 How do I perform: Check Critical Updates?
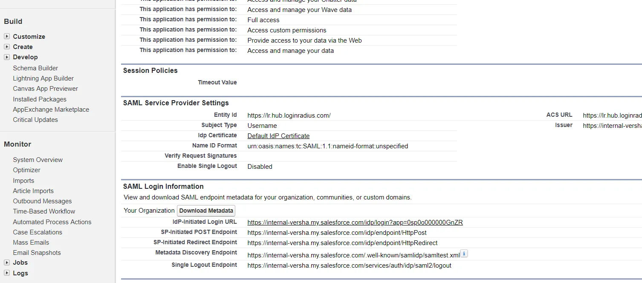(35, 120)
